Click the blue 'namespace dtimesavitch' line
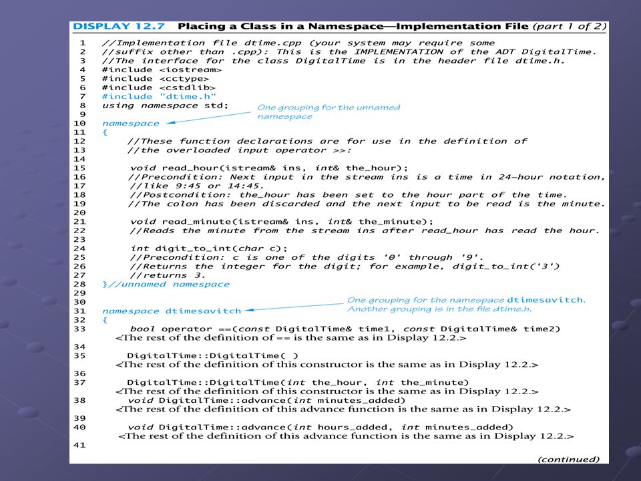The height and width of the screenshot is (481, 641). [172, 311]
